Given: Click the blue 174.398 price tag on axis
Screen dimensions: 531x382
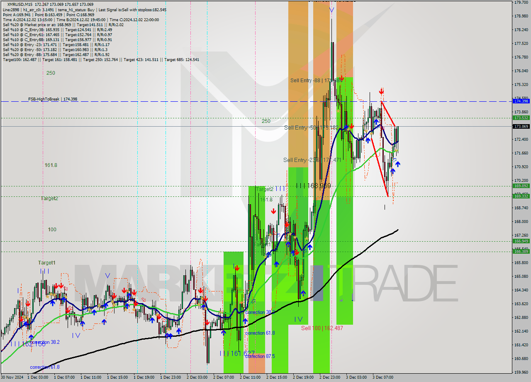Looking at the screenshot, I should (x=521, y=101).
